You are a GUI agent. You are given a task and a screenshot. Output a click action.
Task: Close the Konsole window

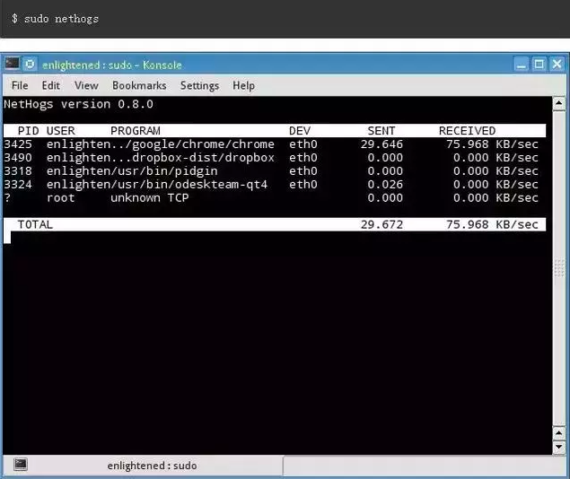557,65
